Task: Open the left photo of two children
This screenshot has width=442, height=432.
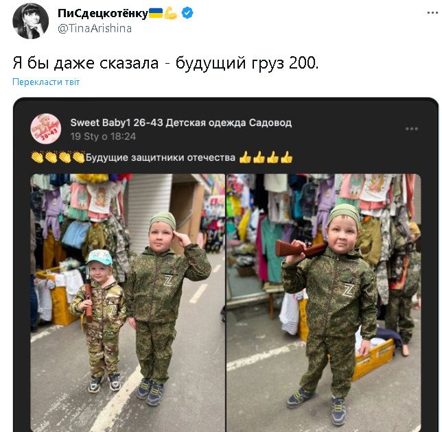Action: tap(128, 302)
